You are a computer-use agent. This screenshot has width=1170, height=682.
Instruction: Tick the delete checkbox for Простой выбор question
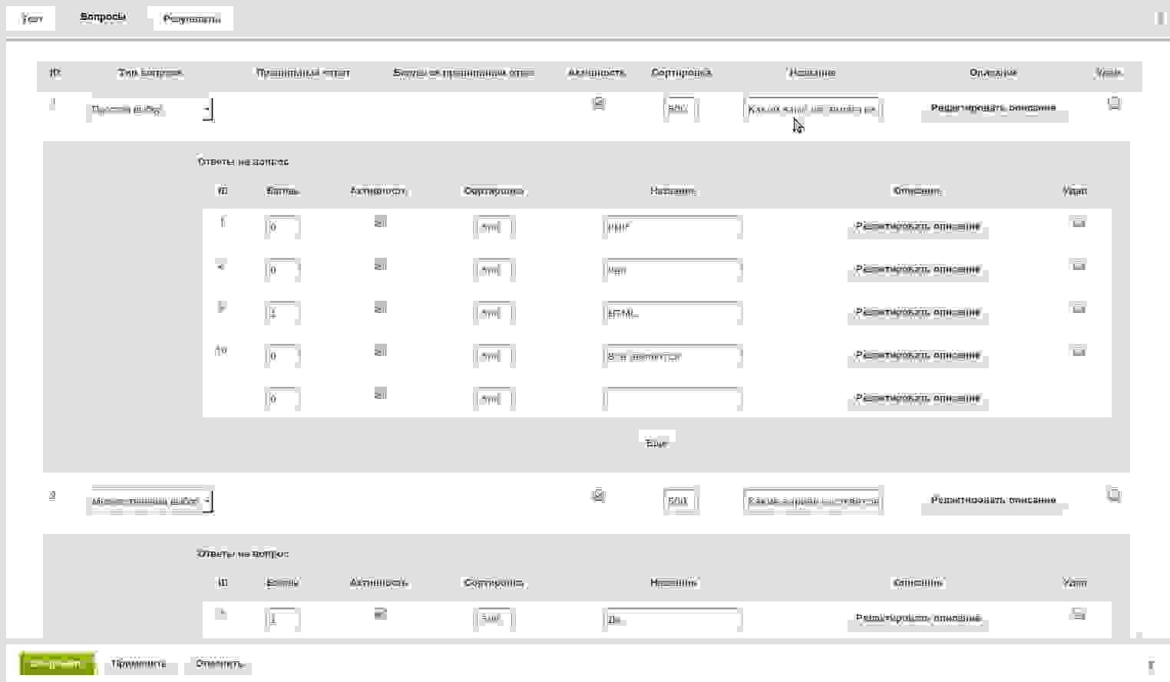(1114, 103)
